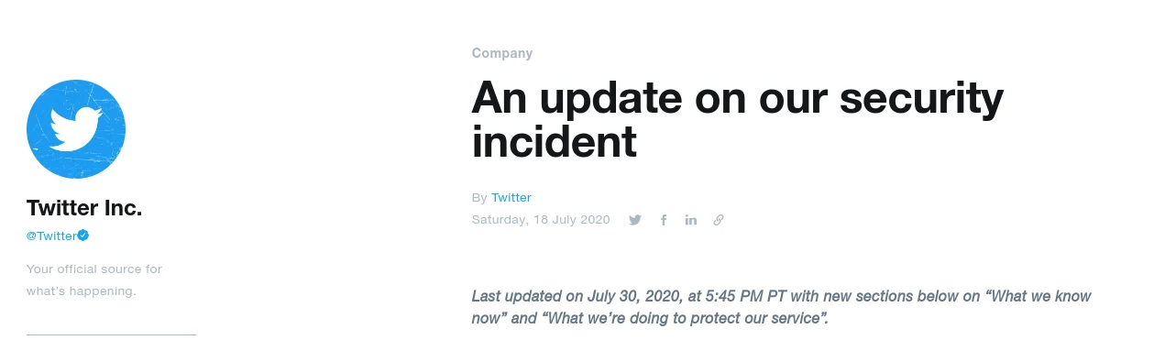This screenshot has width=1154, height=351.
Task: Click the blue verified badge beside @Twitter
Action: click(83, 236)
